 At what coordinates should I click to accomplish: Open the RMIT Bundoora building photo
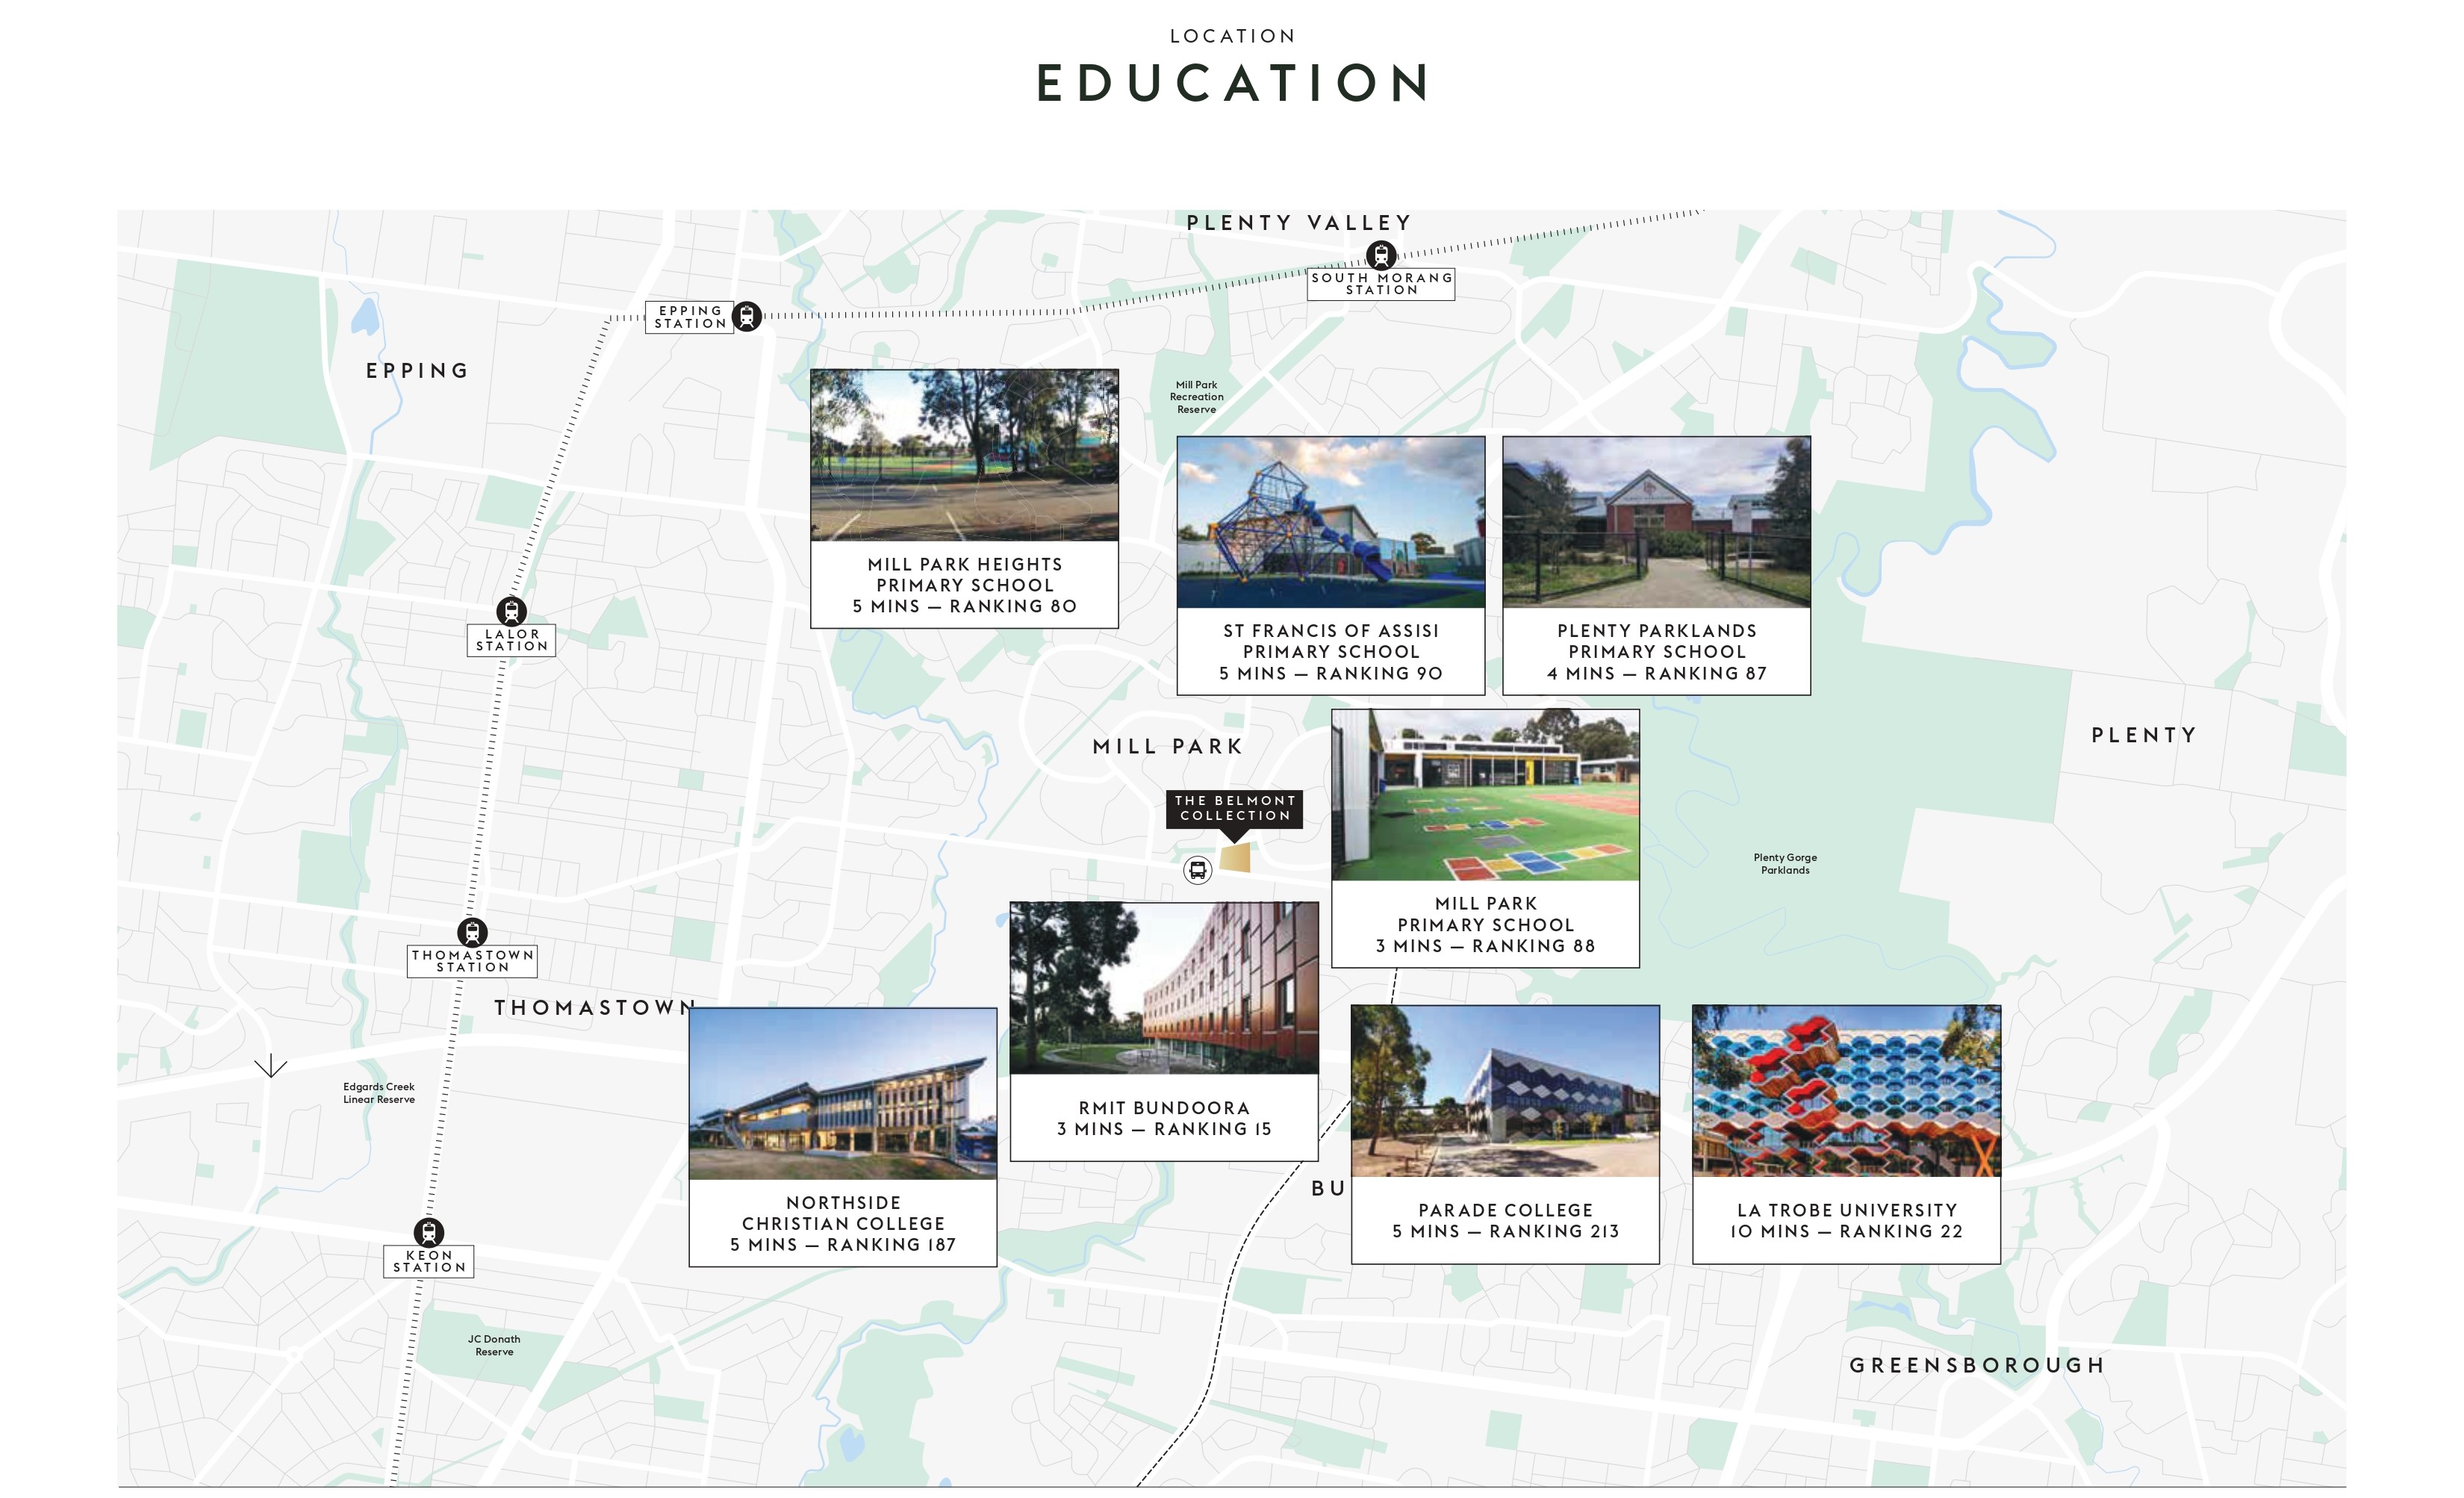point(1164,988)
